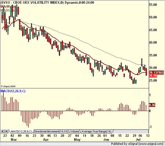This screenshot has height=146, width=165.
Task: Click the 25.00 price axis label
Action: coord(153,80)
